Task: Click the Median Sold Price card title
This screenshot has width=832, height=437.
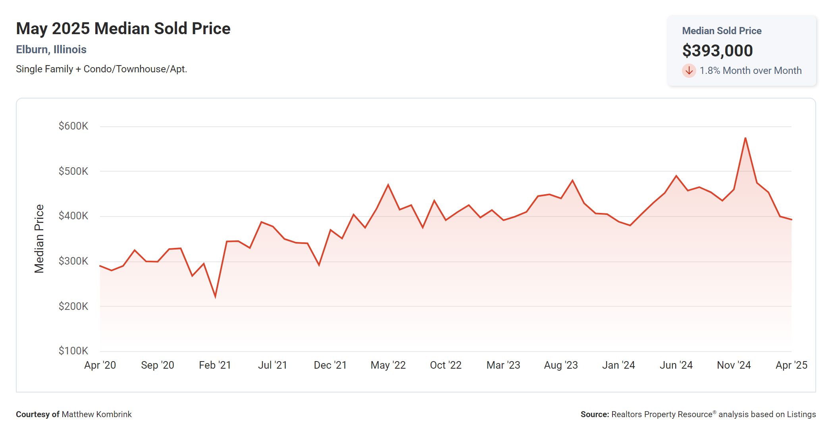Action: [x=721, y=31]
